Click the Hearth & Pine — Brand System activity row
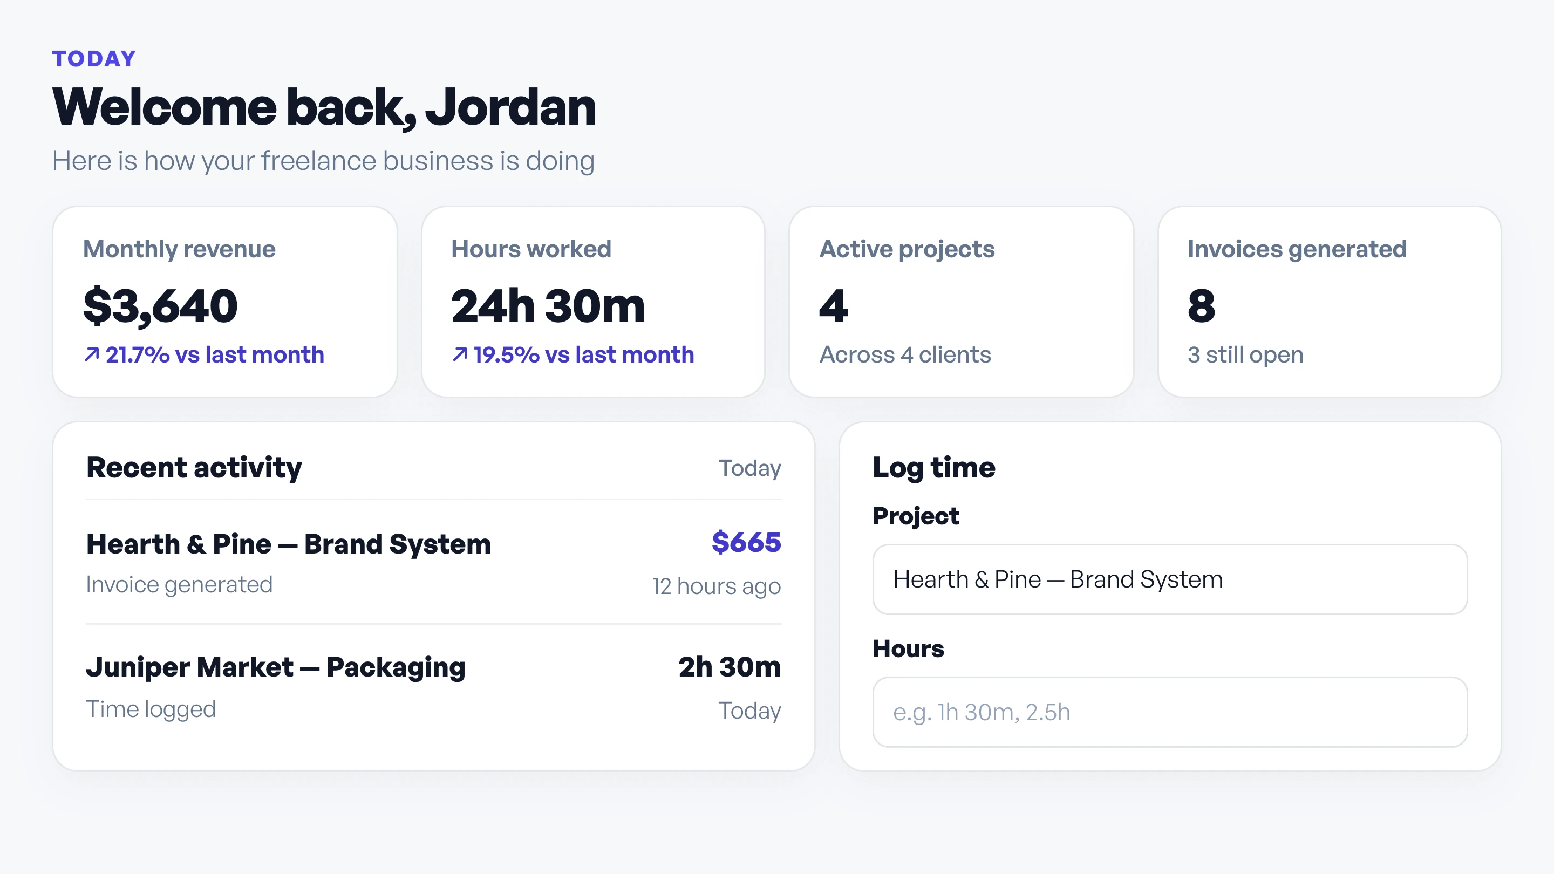The height and width of the screenshot is (874, 1554). coord(434,563)
